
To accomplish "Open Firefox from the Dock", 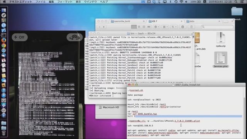I will pyautogui.click(x=3, y=40).
